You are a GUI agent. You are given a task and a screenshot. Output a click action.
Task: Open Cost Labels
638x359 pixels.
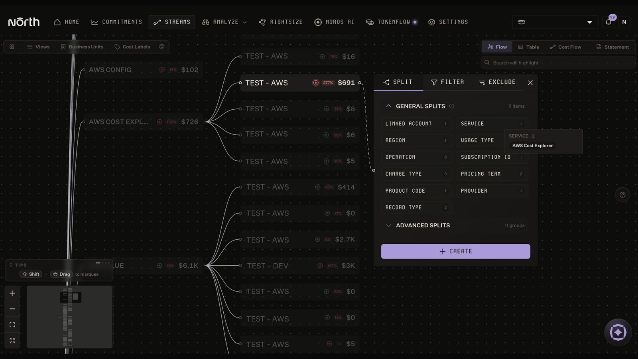pyautogui.click(x=132, y=47)
